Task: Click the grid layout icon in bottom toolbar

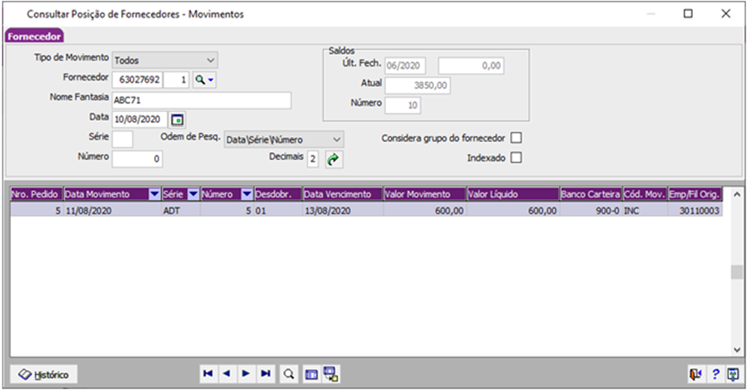Action: point(311,374)
